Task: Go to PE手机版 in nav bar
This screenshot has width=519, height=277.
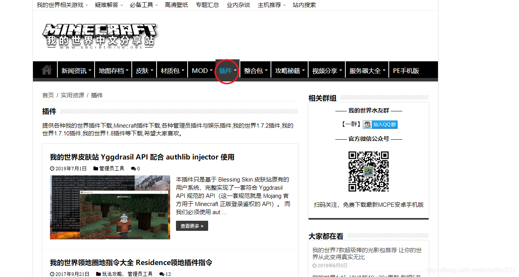Action: point(406,71)
